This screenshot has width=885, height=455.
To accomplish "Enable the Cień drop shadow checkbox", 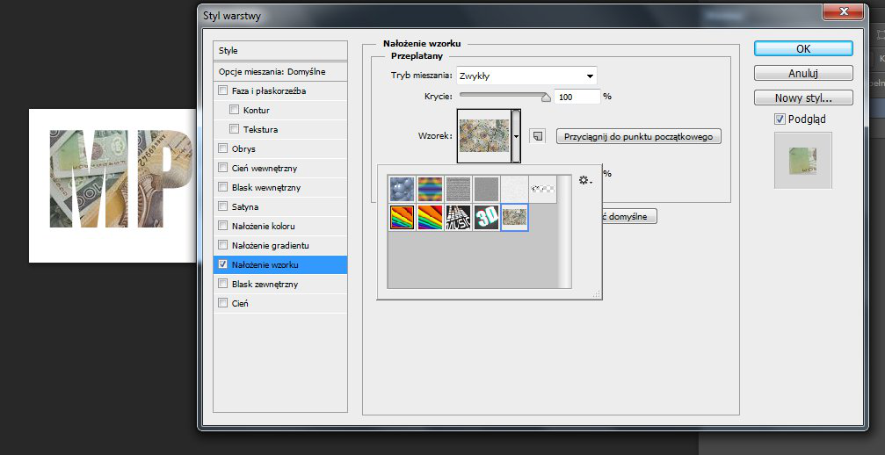I will click(222, 303).
